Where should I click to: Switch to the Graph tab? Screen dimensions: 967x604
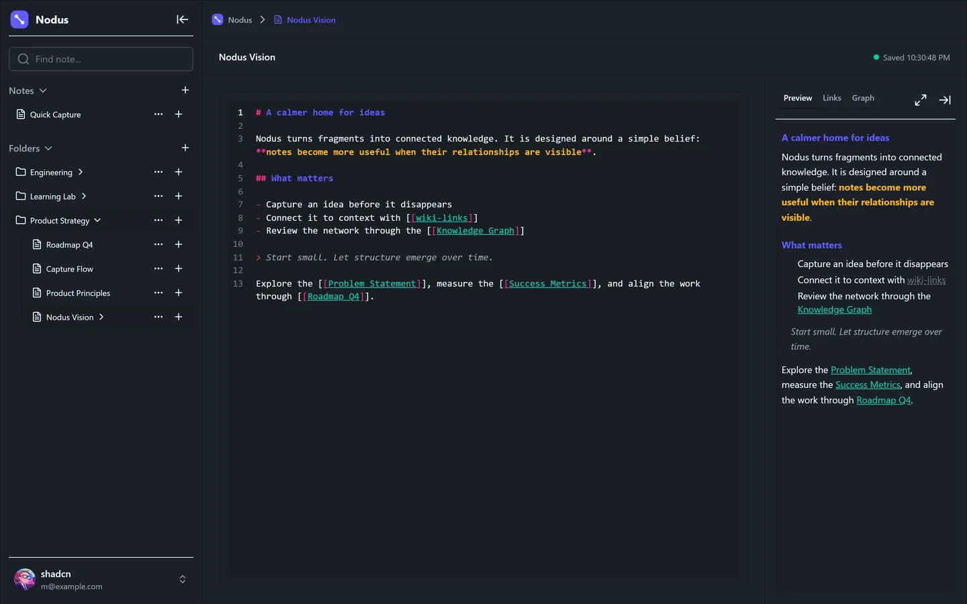click(863, 98)
